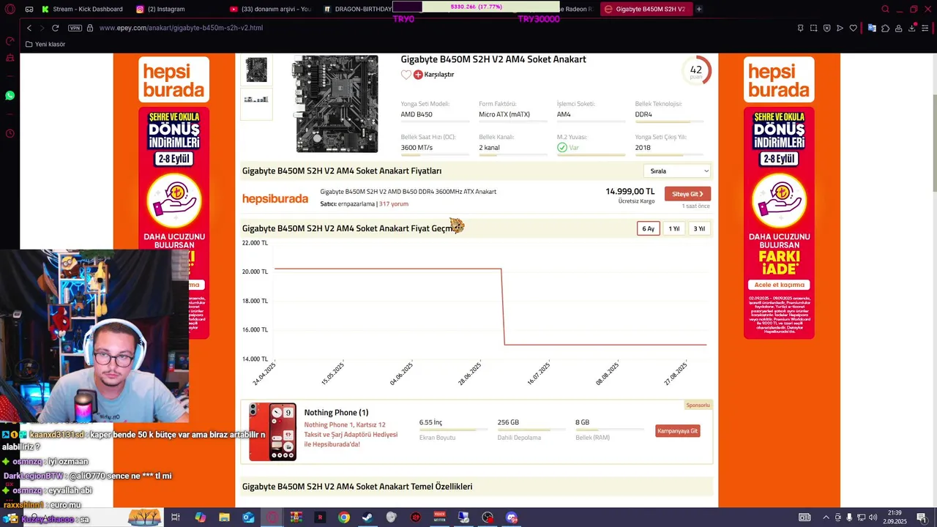The width and height of the screenshot is (937, 527).
Task: Click the left hepsiburada banner ad
Action: (173, 198)
